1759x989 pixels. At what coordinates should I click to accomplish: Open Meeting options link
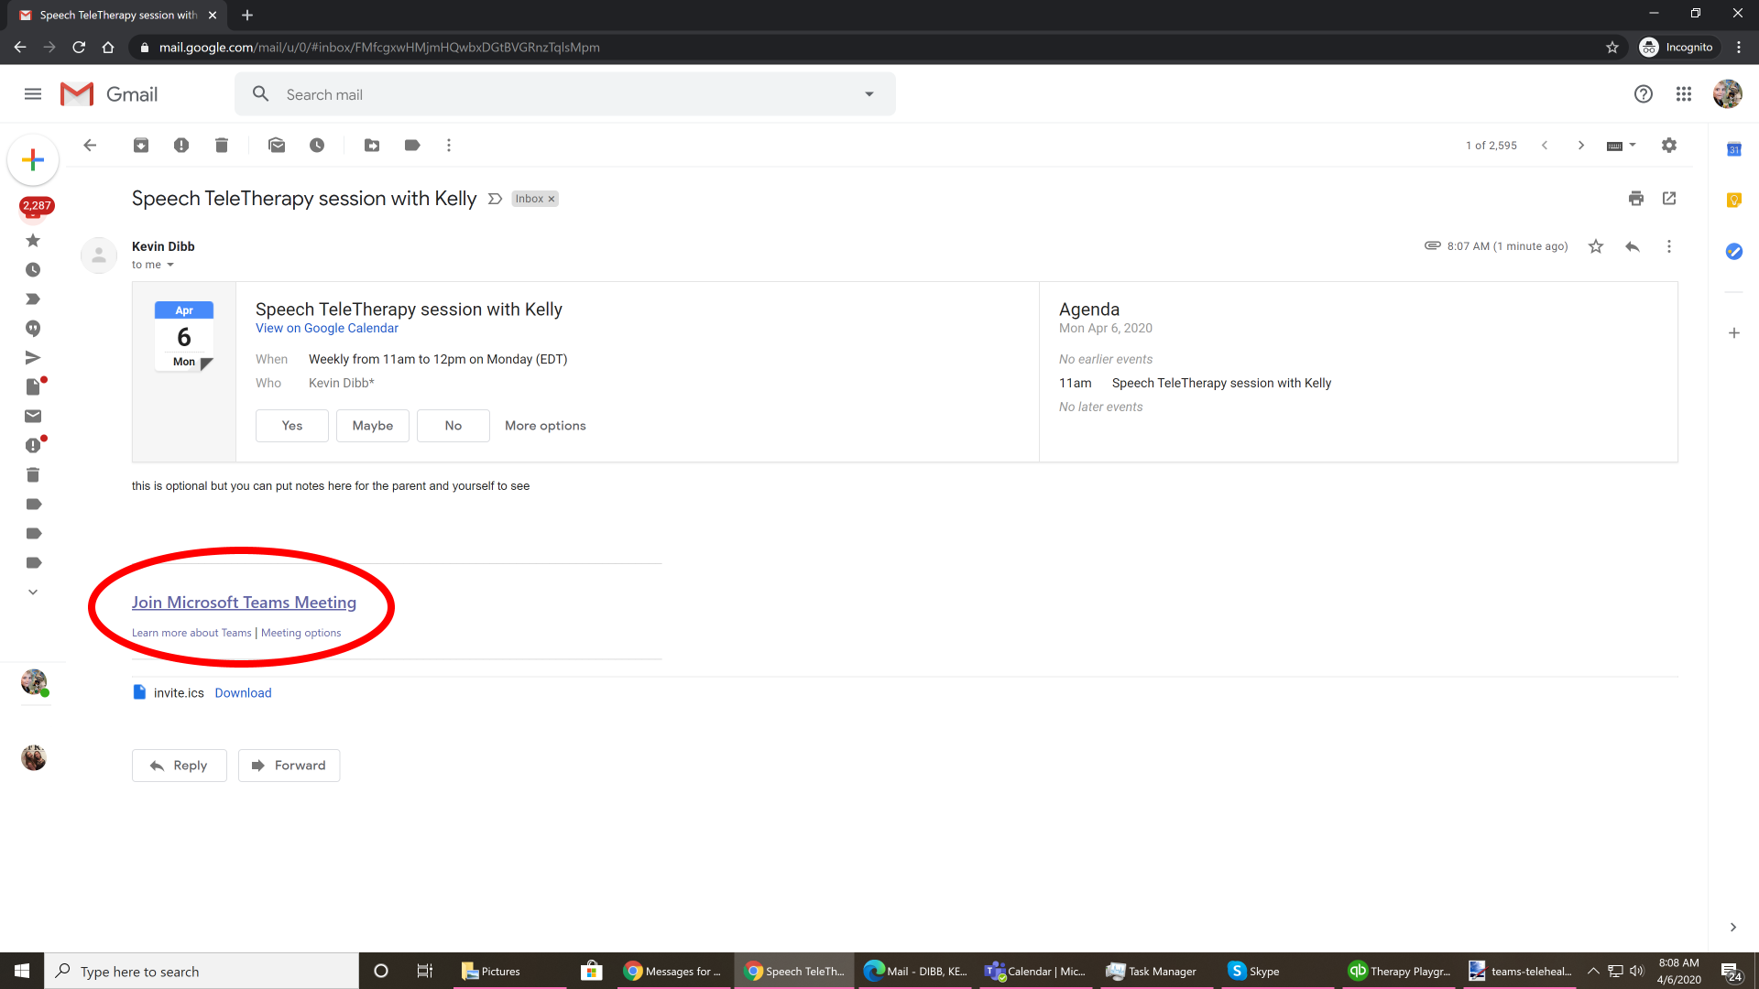[300, 633]
